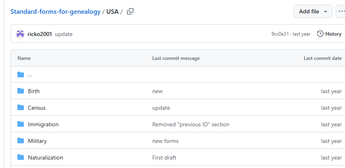The image size is (345, 168).
Task: Open commit 9cc0e31
Action: pyautogui.click(x=280, y=34)
